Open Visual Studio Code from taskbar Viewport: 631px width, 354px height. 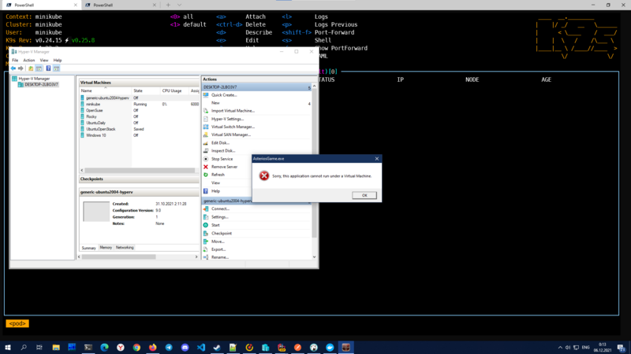tap(201, 348)
